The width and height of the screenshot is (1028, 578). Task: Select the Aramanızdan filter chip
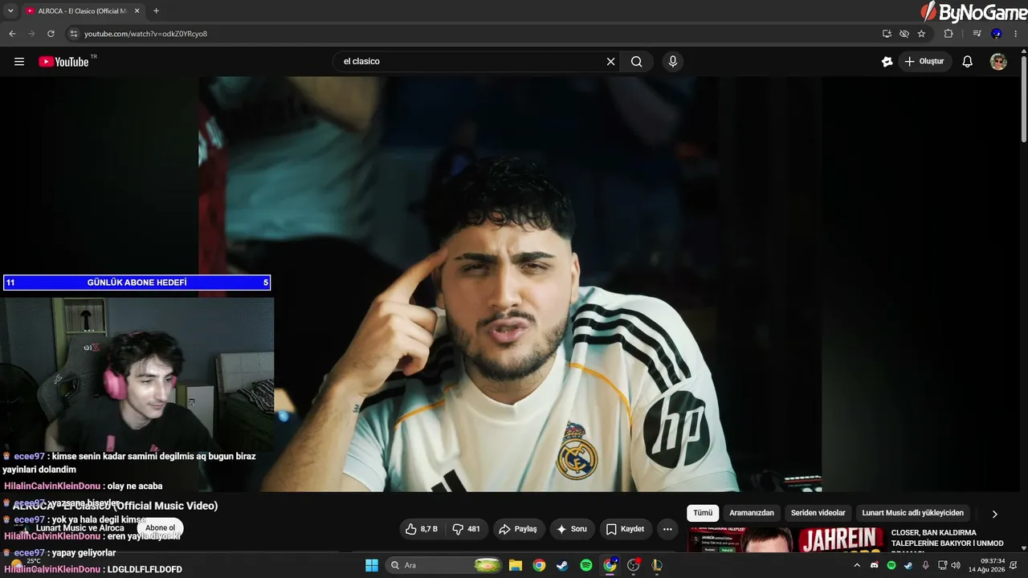coord(752,513)
